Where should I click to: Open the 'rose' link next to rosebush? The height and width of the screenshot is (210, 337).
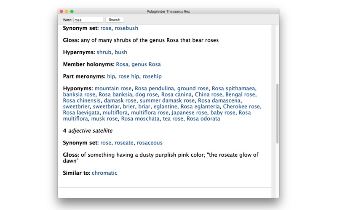106,28
